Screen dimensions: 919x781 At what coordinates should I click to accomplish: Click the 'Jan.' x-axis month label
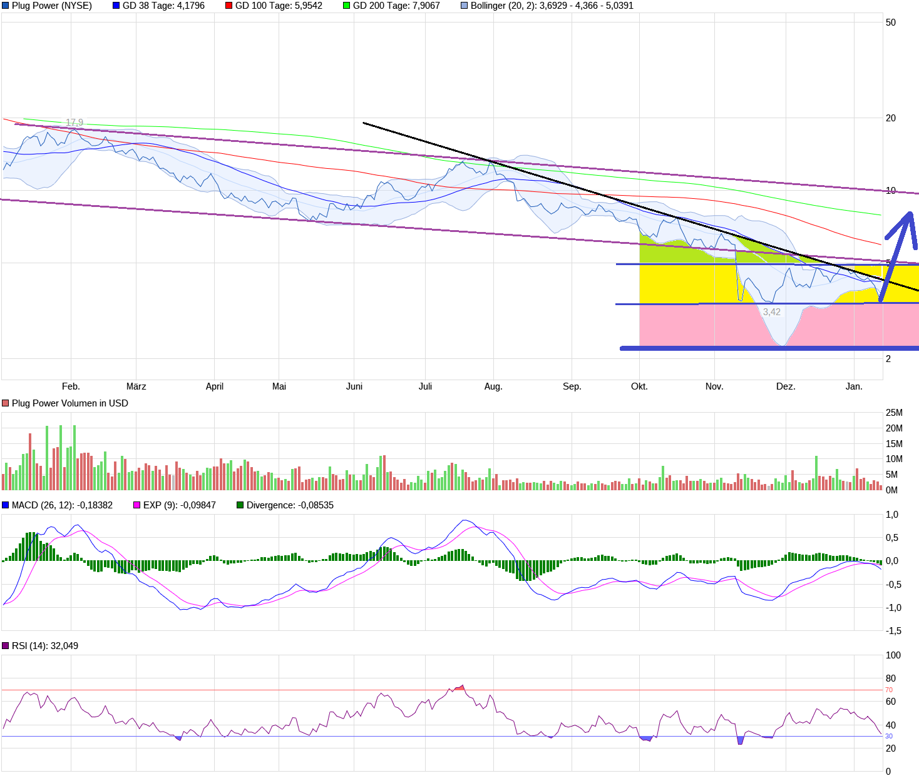click(854, 386)
